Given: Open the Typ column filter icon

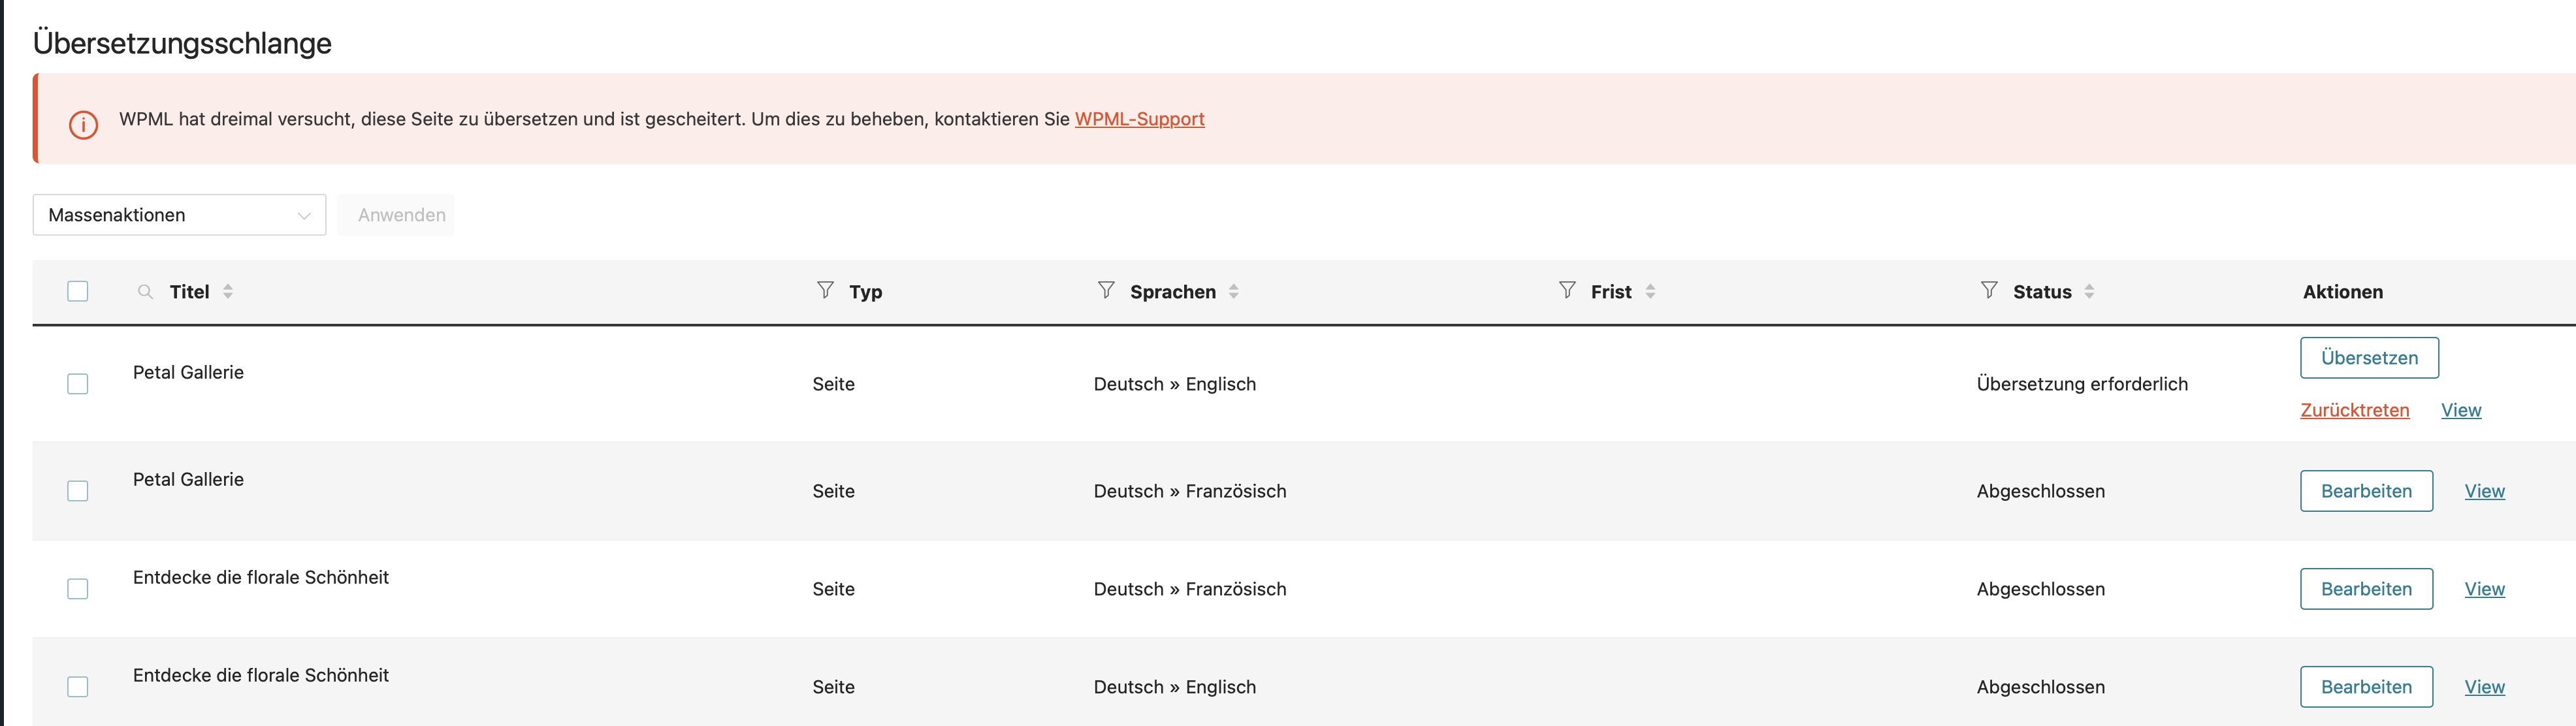Looking at the screenshot, I should click(825, 290).
